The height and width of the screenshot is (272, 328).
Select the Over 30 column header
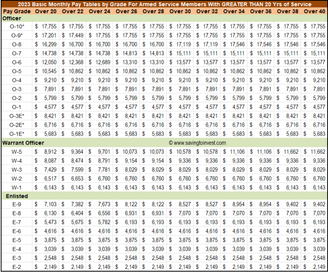[180, 11]
